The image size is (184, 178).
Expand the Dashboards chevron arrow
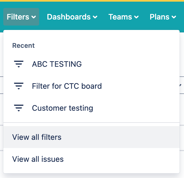95,17
